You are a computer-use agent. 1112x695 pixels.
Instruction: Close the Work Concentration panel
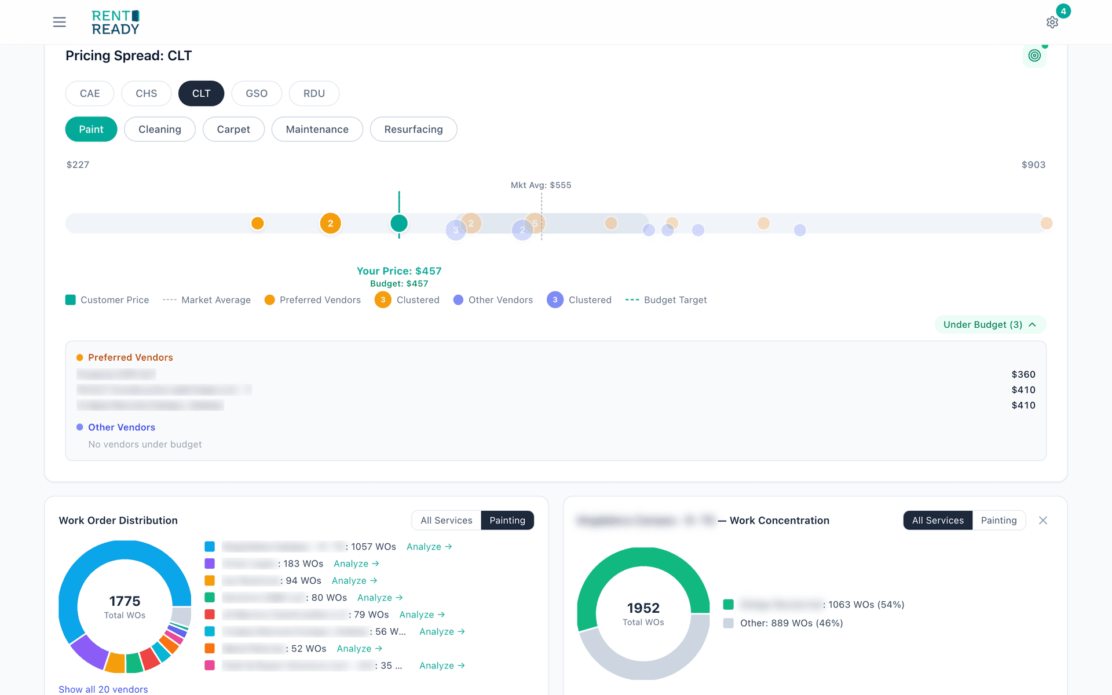[1043, 520]
